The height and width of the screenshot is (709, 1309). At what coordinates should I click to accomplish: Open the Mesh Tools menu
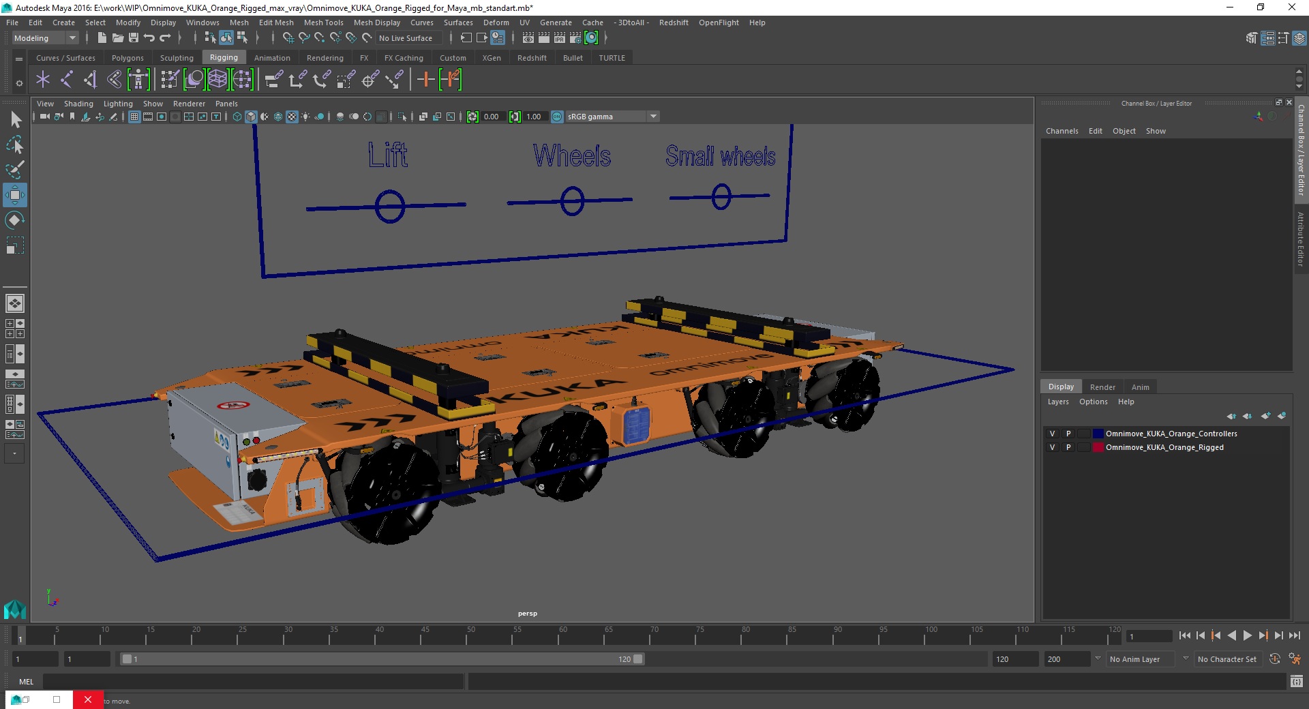[324, 22]
